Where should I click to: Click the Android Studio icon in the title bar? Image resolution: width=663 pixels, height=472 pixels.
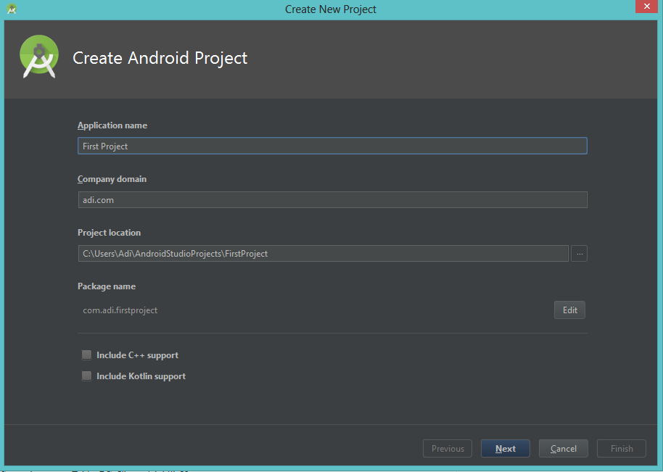[10, 8]
